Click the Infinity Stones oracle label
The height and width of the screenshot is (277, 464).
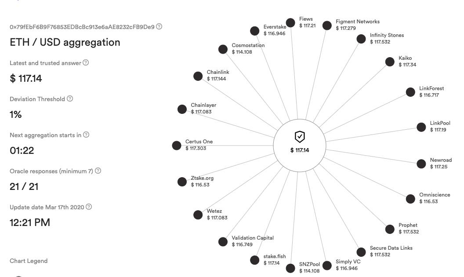[387, 35]
